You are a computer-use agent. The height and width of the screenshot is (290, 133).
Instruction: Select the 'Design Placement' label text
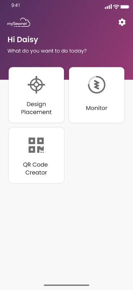pos(36,108)
